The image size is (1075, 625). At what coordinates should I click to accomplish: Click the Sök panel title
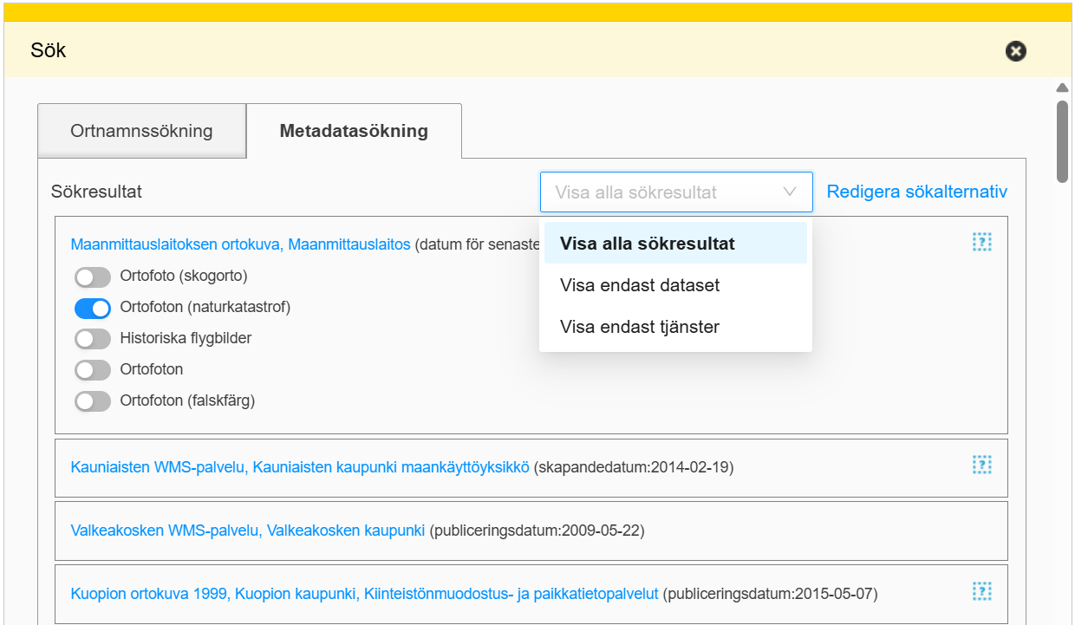tap(49, 50)
